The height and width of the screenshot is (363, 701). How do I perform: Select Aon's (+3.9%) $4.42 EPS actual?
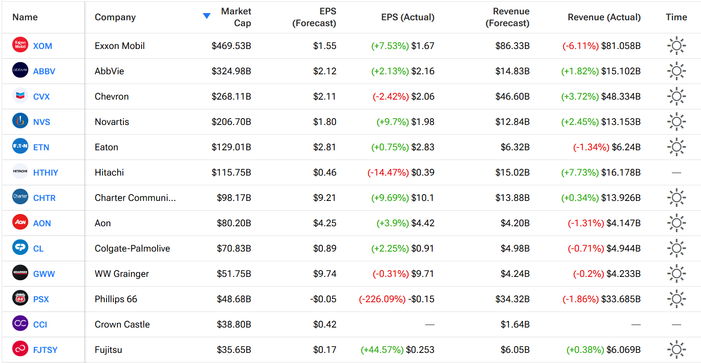coord(406,223)
